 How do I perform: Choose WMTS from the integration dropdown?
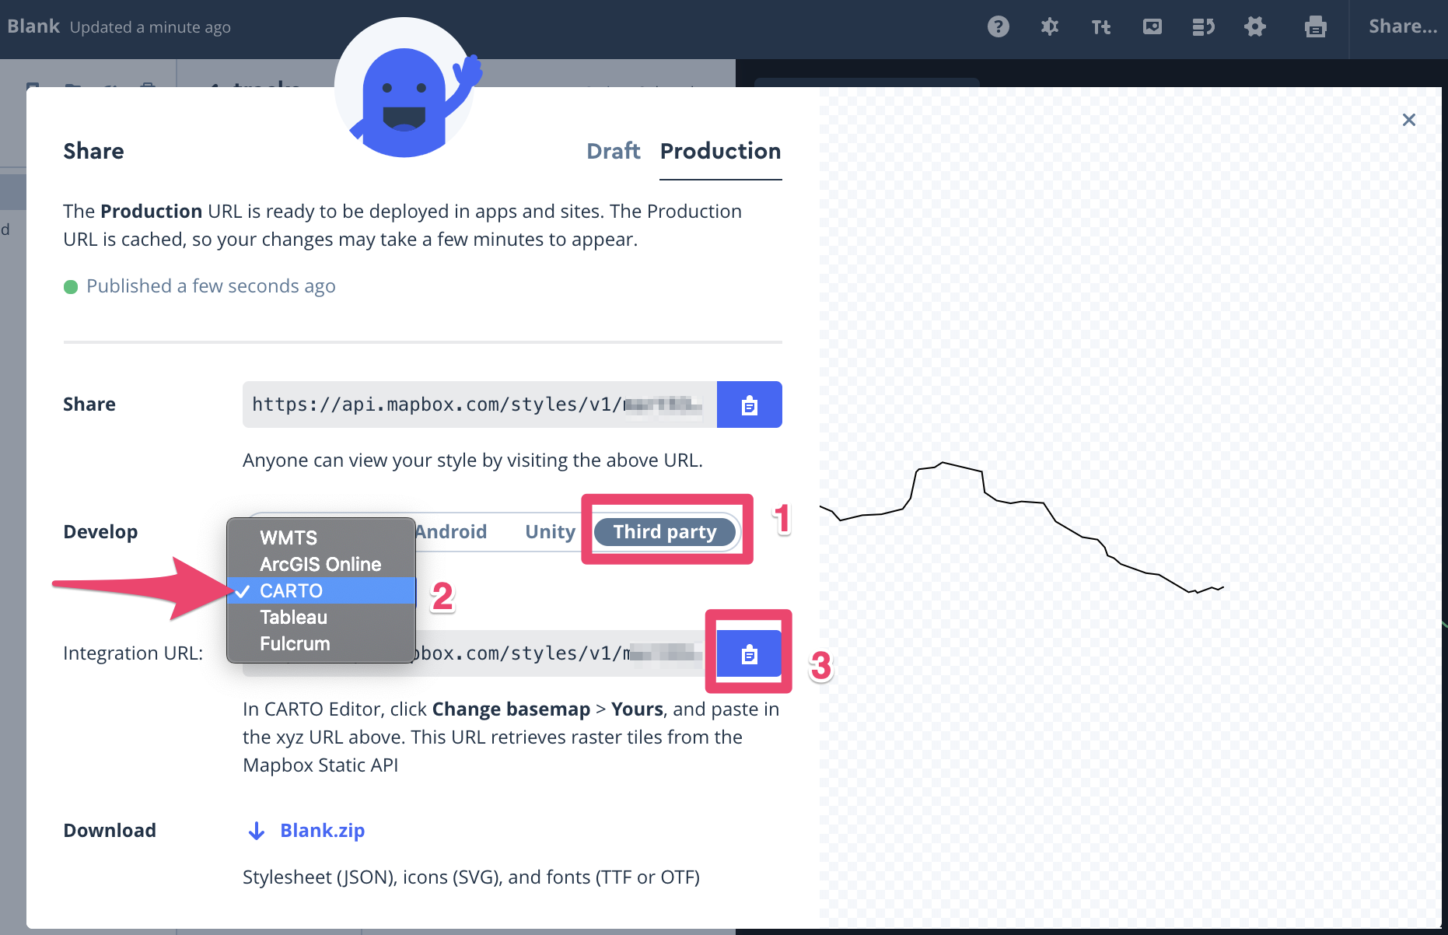[x=320, y=538]
